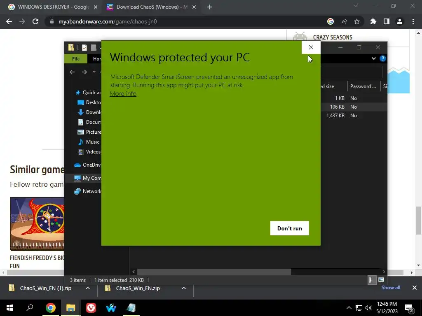Open the Chrome profile avatar icon
The width and height of the screenshot is (422, 316).
point(400,21)
